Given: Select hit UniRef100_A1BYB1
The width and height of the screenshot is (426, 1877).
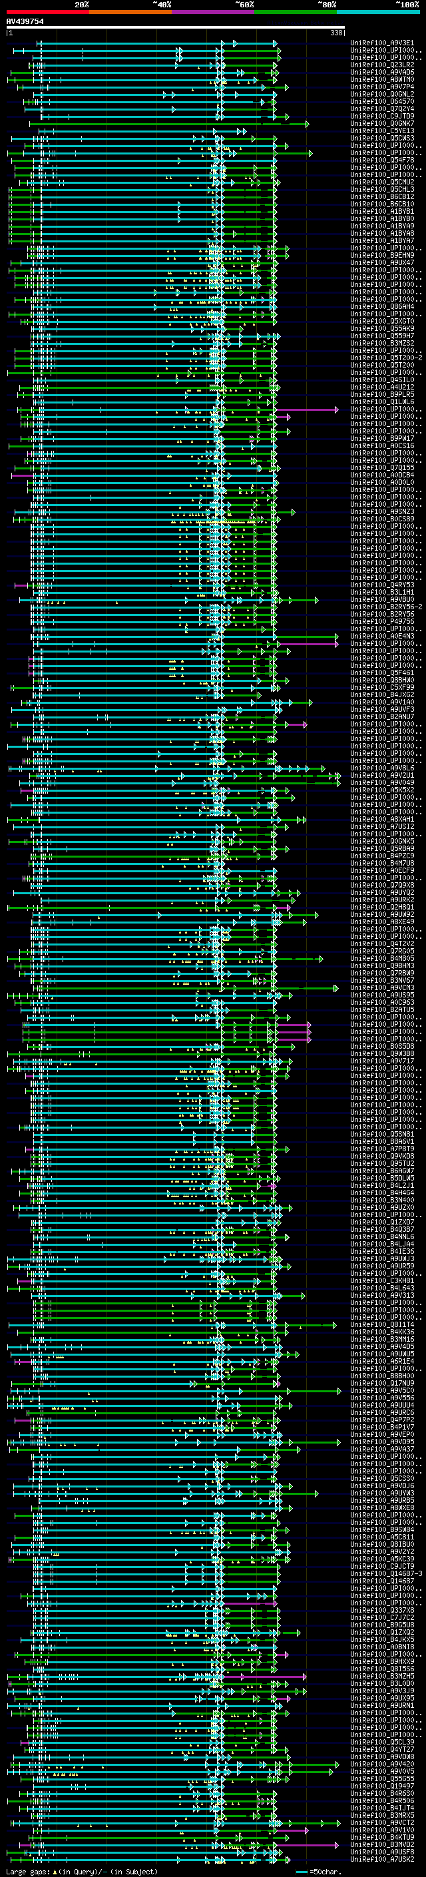Looking at the screenshot, I should click(x=382, y=211).
